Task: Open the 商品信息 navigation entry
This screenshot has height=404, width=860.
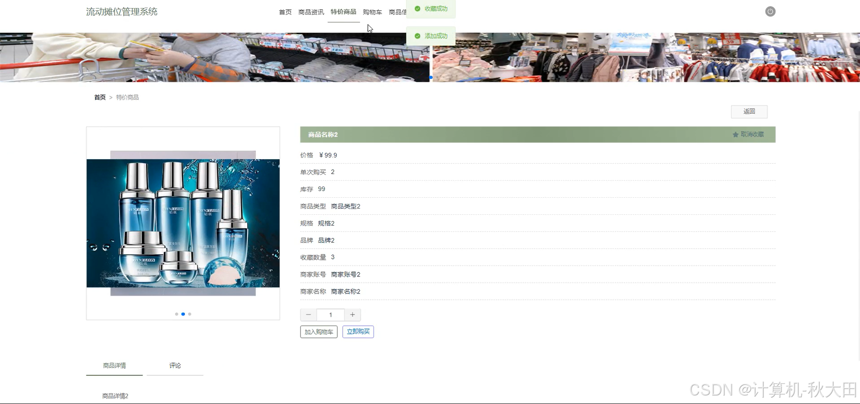Action: [x=398, y=12]
